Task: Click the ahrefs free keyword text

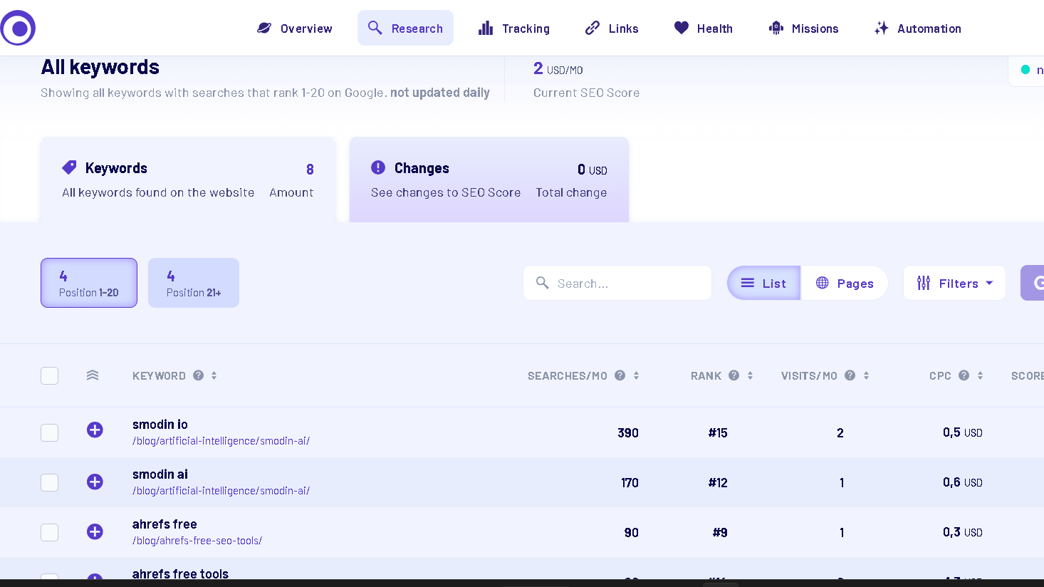Action: coord(165,524)
